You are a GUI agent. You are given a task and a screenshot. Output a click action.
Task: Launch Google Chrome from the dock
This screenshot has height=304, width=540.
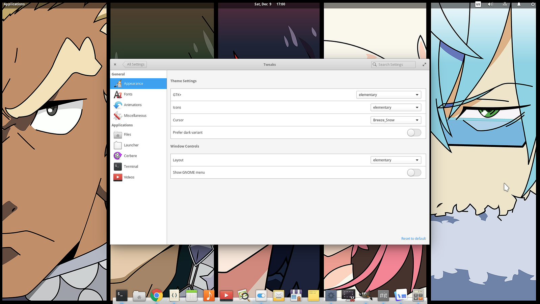157,296
